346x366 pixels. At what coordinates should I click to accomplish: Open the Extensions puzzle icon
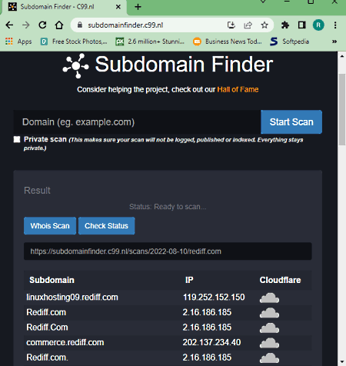coord(285,25)
